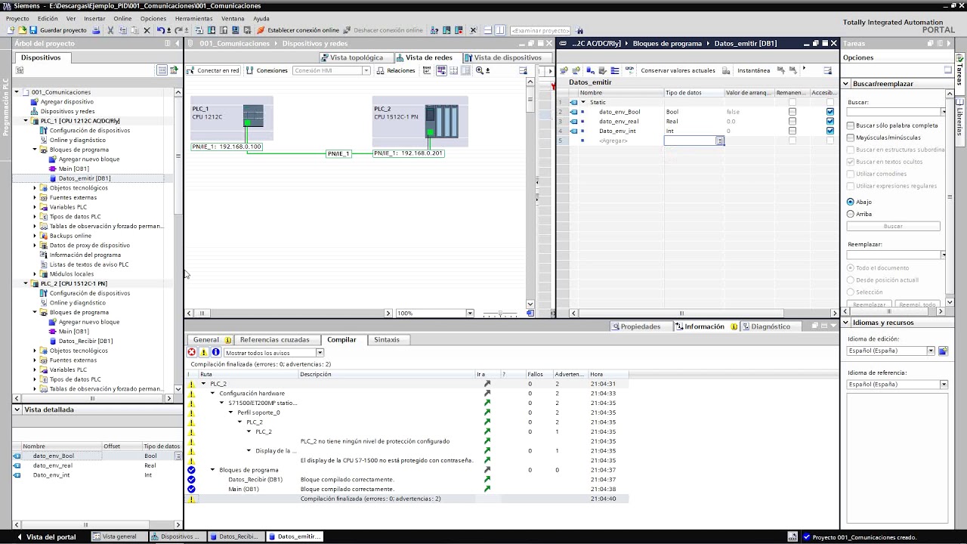Screen dimensions: 967x544
Task: Click Agregar dispositivo in project tree
Action: [x=66, y=101]
